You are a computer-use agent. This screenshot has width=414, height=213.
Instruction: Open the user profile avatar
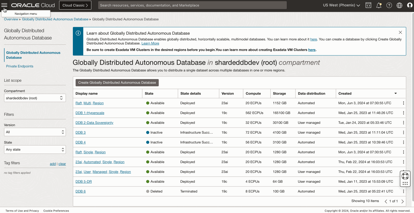(x=410, y=5)
